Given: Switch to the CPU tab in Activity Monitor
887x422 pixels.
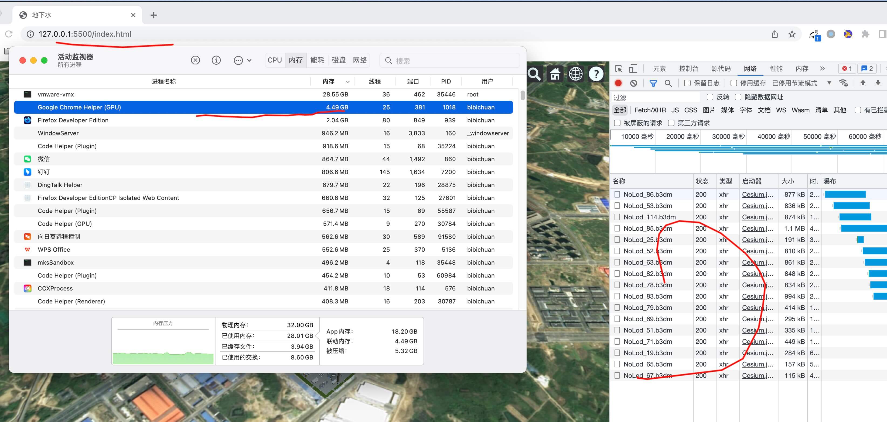Looking at the screenshot, I should [x=274, y=60].
